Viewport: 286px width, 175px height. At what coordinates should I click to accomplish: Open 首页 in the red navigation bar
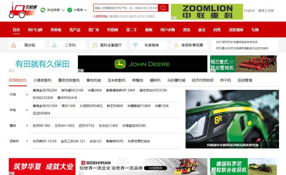(x=16, y=30)
